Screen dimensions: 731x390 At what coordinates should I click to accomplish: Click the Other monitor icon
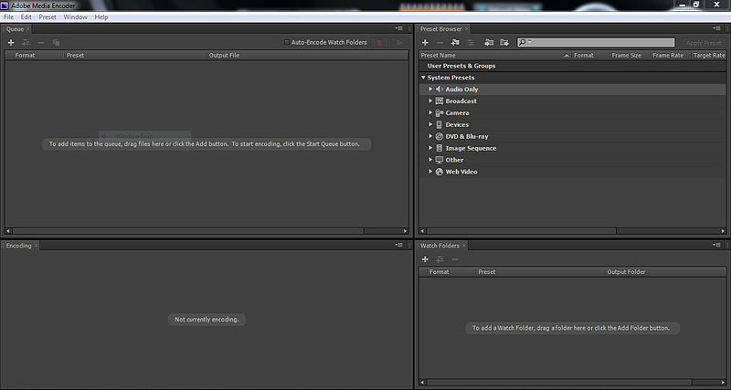coord(440,160)
